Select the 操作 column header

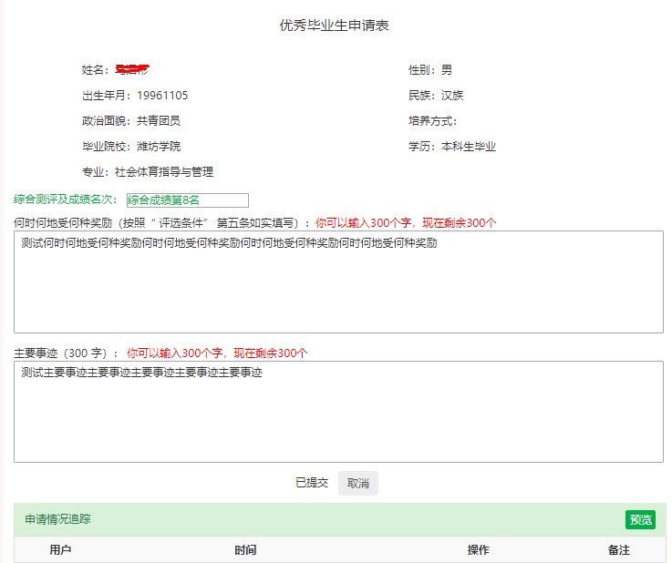click(478, 550)
